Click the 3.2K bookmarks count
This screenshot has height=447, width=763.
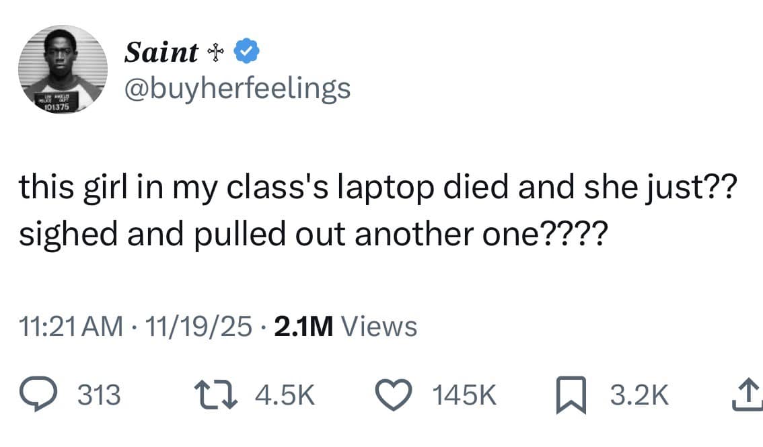pyautogui.click(x=640, y=396)
